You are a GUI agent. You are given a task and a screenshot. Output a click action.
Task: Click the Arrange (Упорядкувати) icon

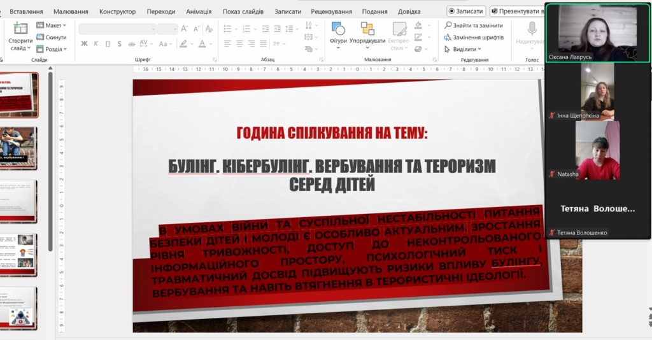(367, 30)
